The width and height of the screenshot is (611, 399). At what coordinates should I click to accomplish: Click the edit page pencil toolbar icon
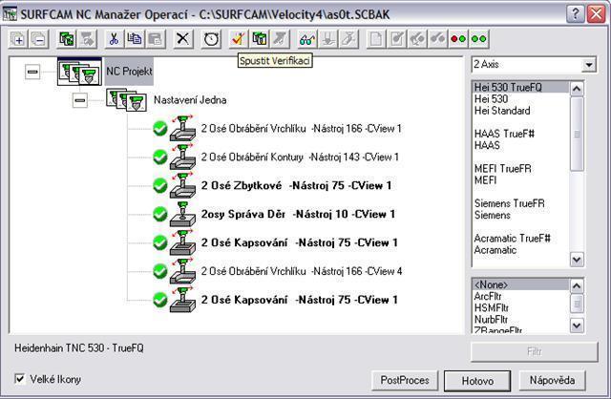[x=396, y=39]
